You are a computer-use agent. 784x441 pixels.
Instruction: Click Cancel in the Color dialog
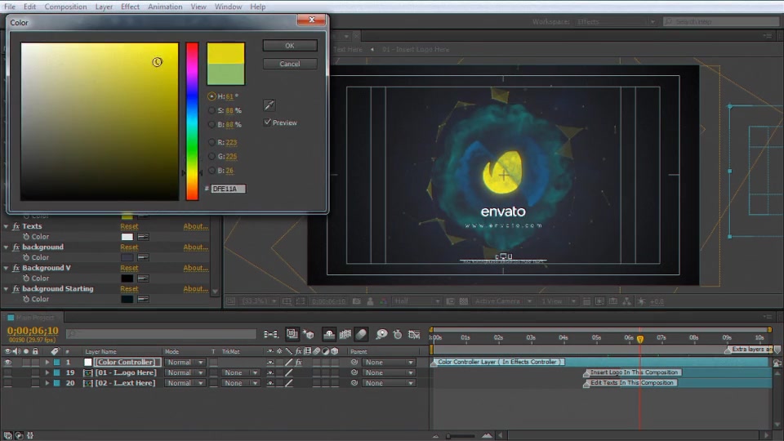[x=290, y=64]
